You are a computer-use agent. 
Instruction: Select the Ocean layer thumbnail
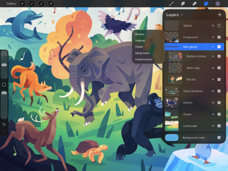click(x=172, y=114)
